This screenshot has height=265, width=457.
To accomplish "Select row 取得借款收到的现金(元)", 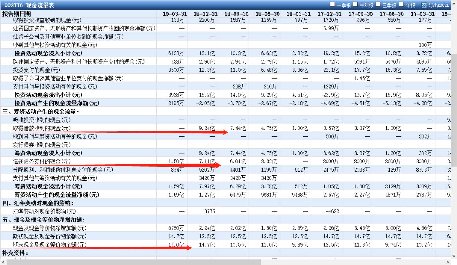I will tap(225, 128).
